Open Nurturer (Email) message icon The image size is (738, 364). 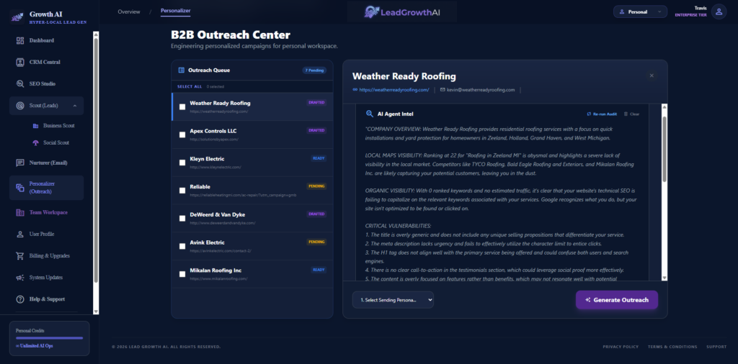point(19,163)
